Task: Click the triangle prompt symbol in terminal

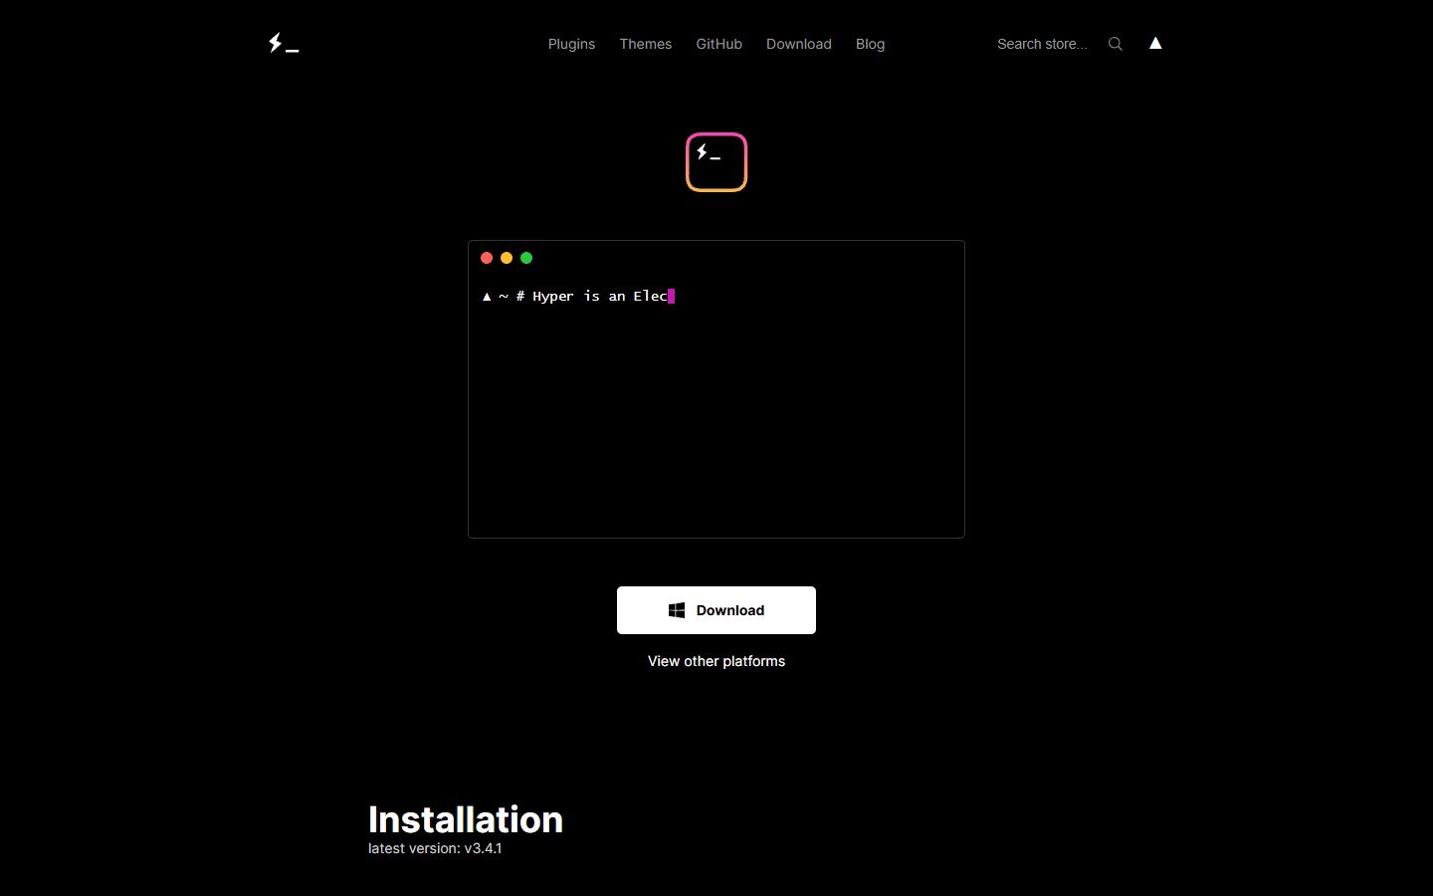Action: coord(487,297)
